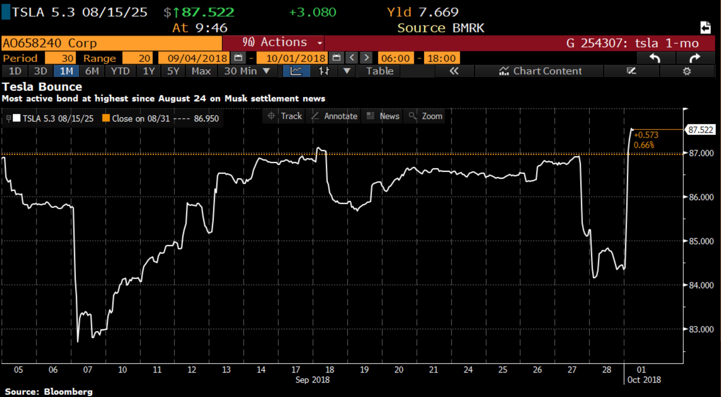Click the Sep 2018 x-axis label
This screenshot has height=397, width=721.
(313, 380)
